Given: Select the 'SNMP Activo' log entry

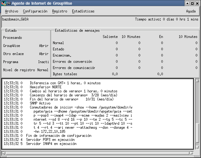Looking at the screenshot, I should pos(40,103).
